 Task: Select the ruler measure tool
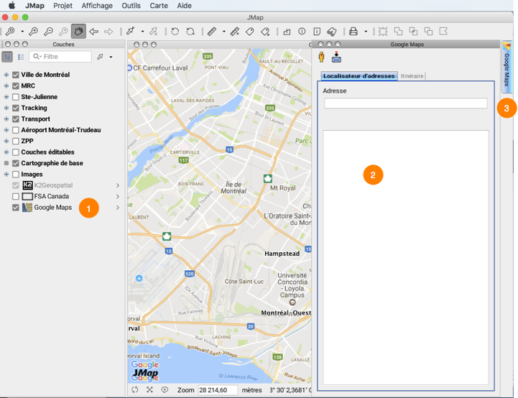pos(212,32)
